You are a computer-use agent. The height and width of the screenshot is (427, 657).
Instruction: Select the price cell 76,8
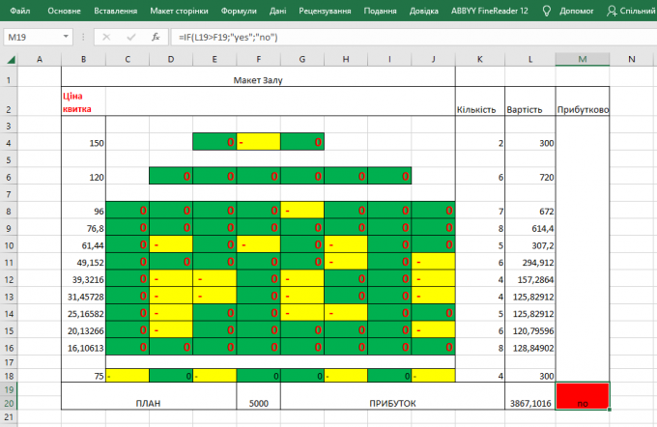(83, 228)
